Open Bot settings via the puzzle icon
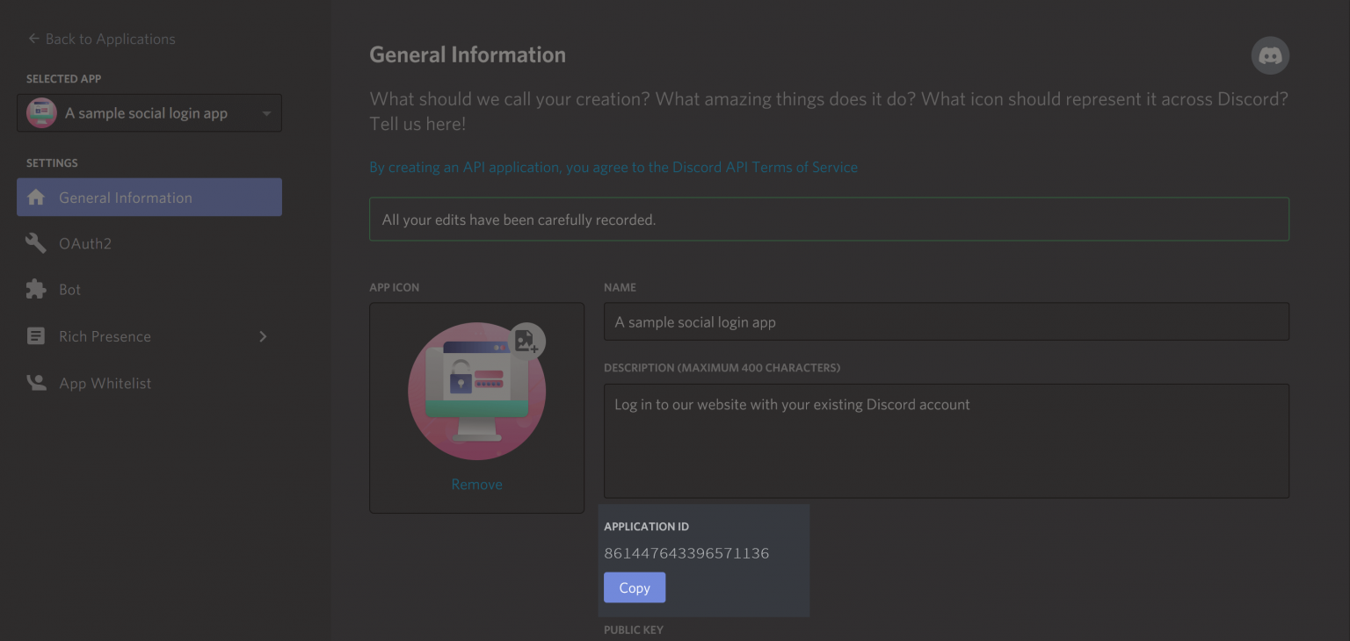Viewport: 1350px width, 641px height. [x=35, y=290]
